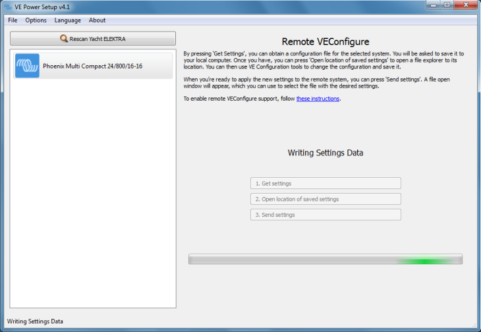This screenshot has height=332, width=481.
Task: Click the status bar 'Writing Settings Data' text
Action: pos(35,321)
